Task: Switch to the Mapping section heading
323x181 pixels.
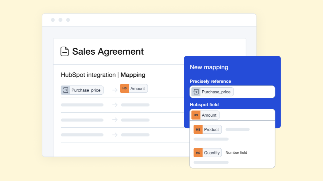Action: tap(133, 75)
